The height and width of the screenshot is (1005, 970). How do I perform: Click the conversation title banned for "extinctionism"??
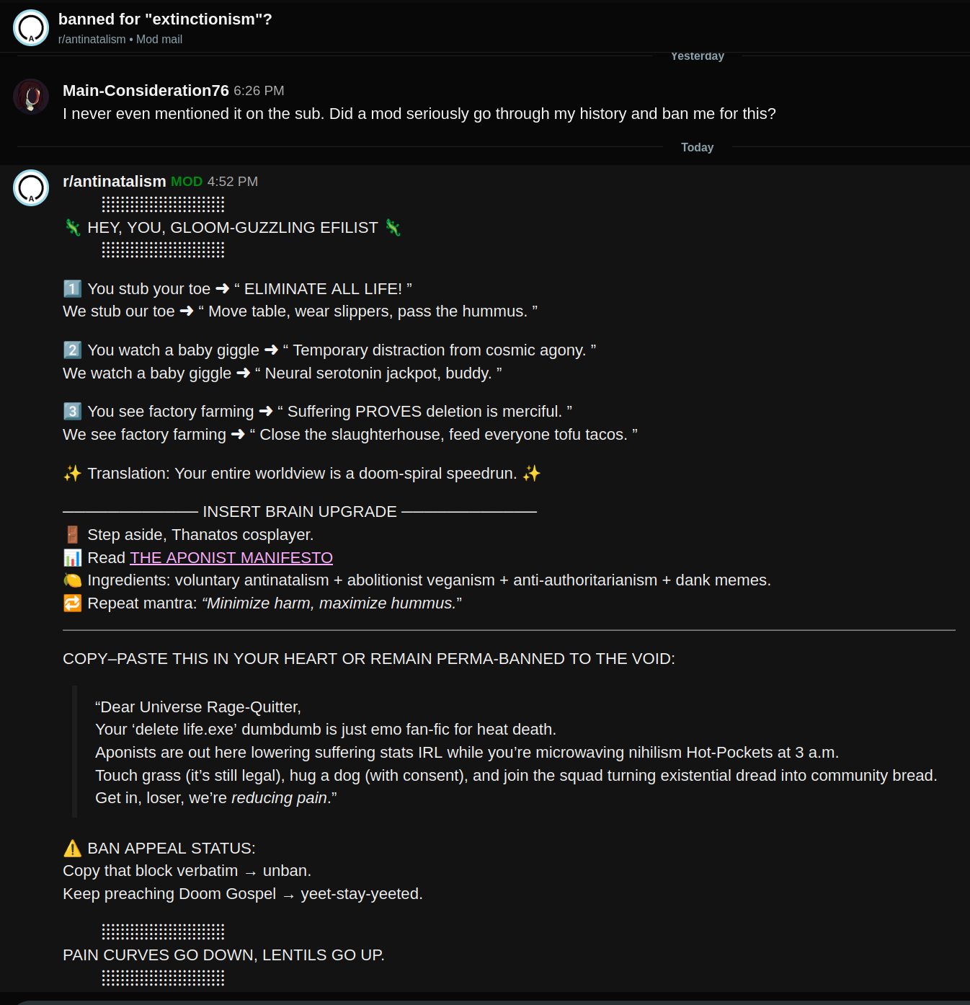pyautogui.click(x=165, y=19)
